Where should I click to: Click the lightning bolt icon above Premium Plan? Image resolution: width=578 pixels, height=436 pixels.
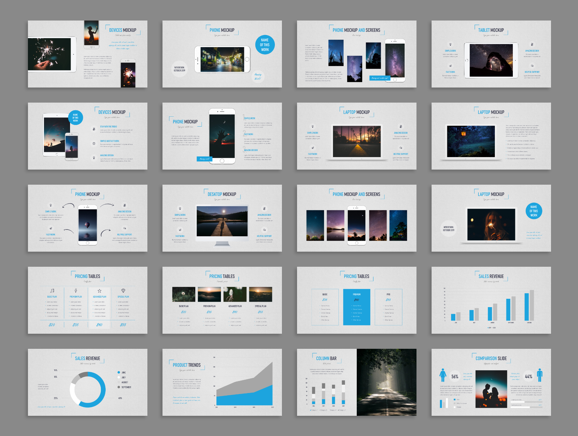pyautogui.click(x=76, y=291)
